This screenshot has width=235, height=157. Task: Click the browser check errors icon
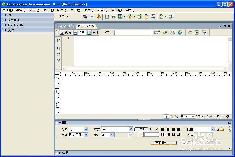coord(157,33)
